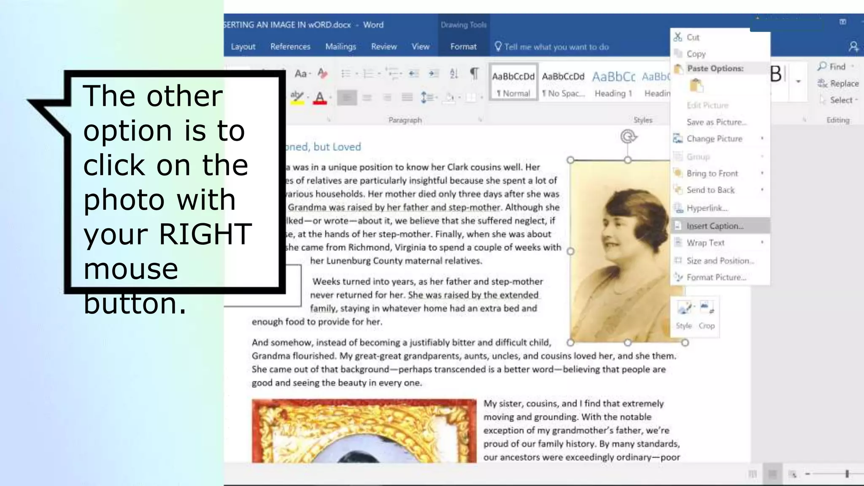Click the Sort A-Z icon

454,73
